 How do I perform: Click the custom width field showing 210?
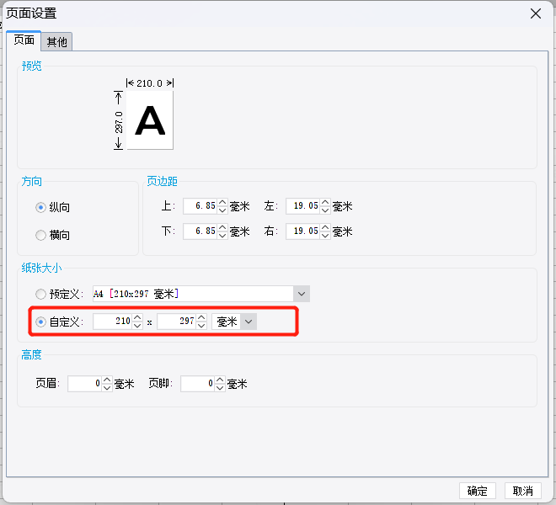click(x=112, y=322)
